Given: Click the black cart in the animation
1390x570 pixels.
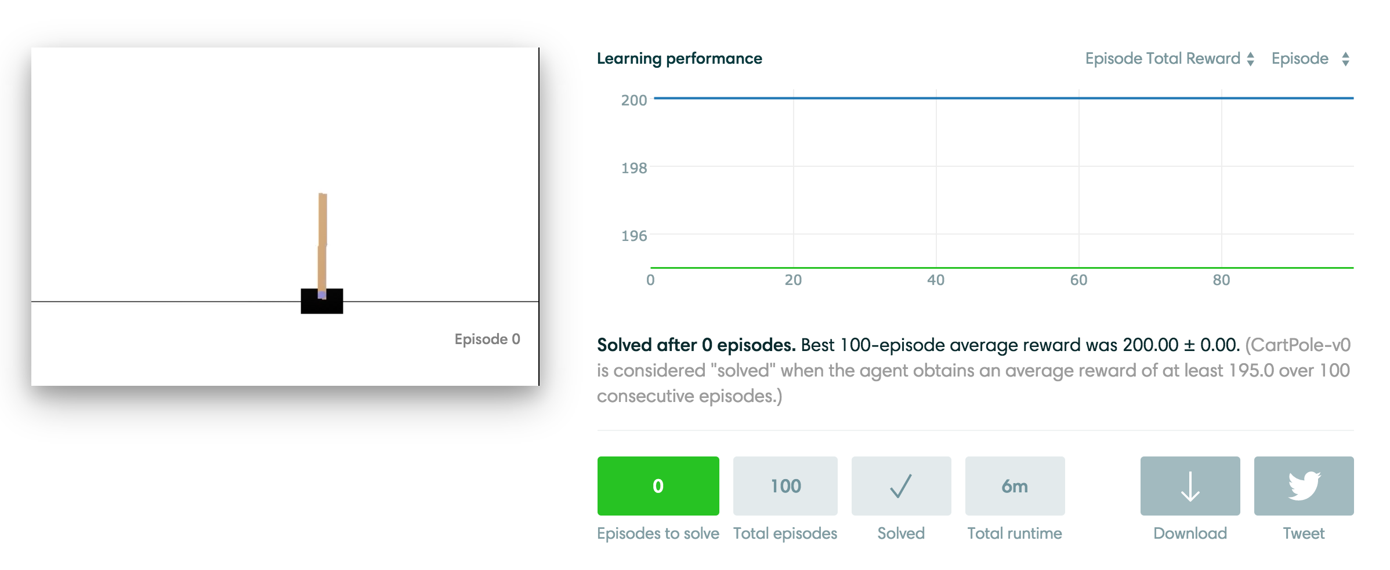Looking at the screenshot, I should [322, 302].
